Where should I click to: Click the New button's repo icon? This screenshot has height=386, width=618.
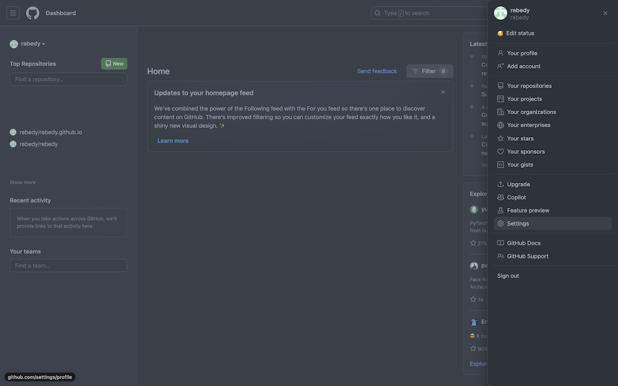[108, 64]
